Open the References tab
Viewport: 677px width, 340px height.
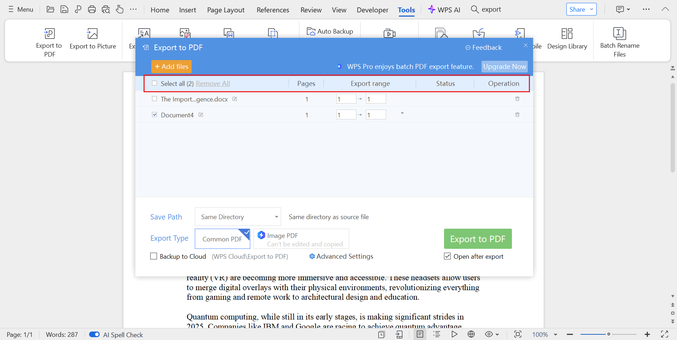pos(273,10)
